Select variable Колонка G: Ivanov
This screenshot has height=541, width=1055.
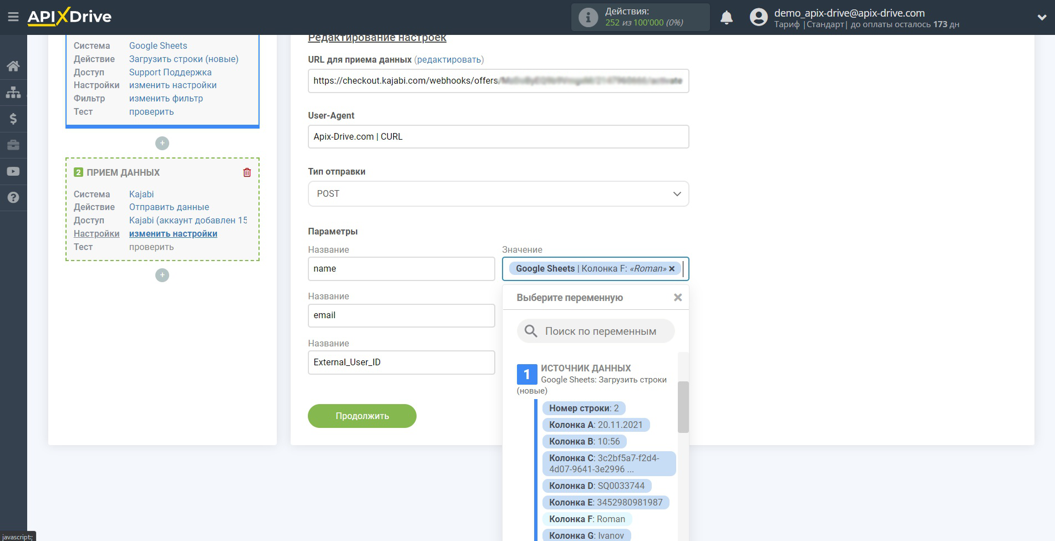[x=586, y=535]
